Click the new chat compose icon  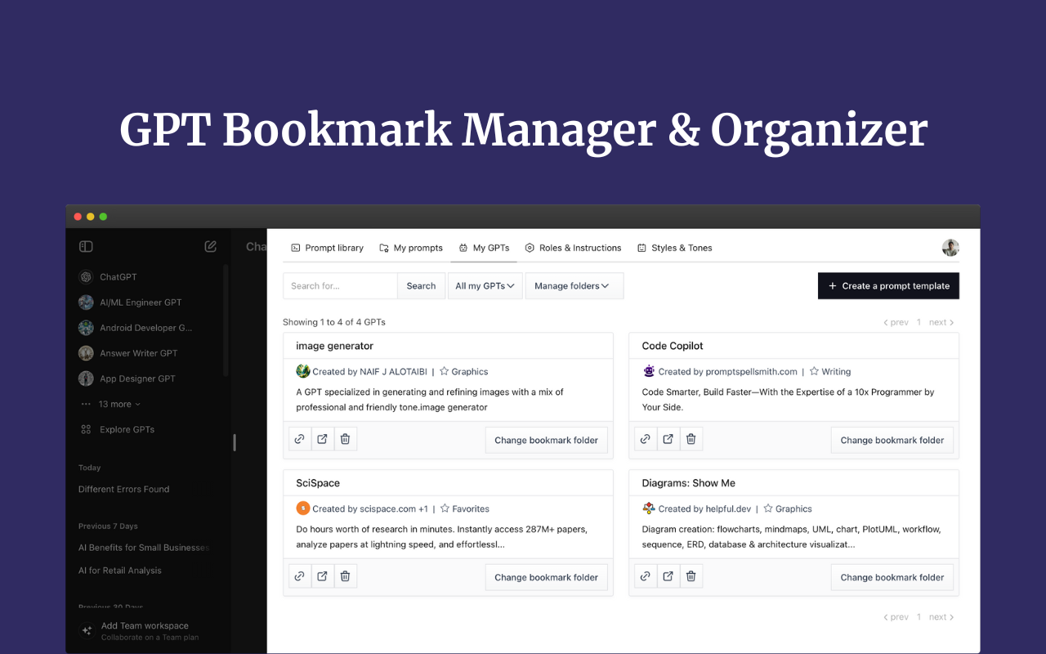211,246
